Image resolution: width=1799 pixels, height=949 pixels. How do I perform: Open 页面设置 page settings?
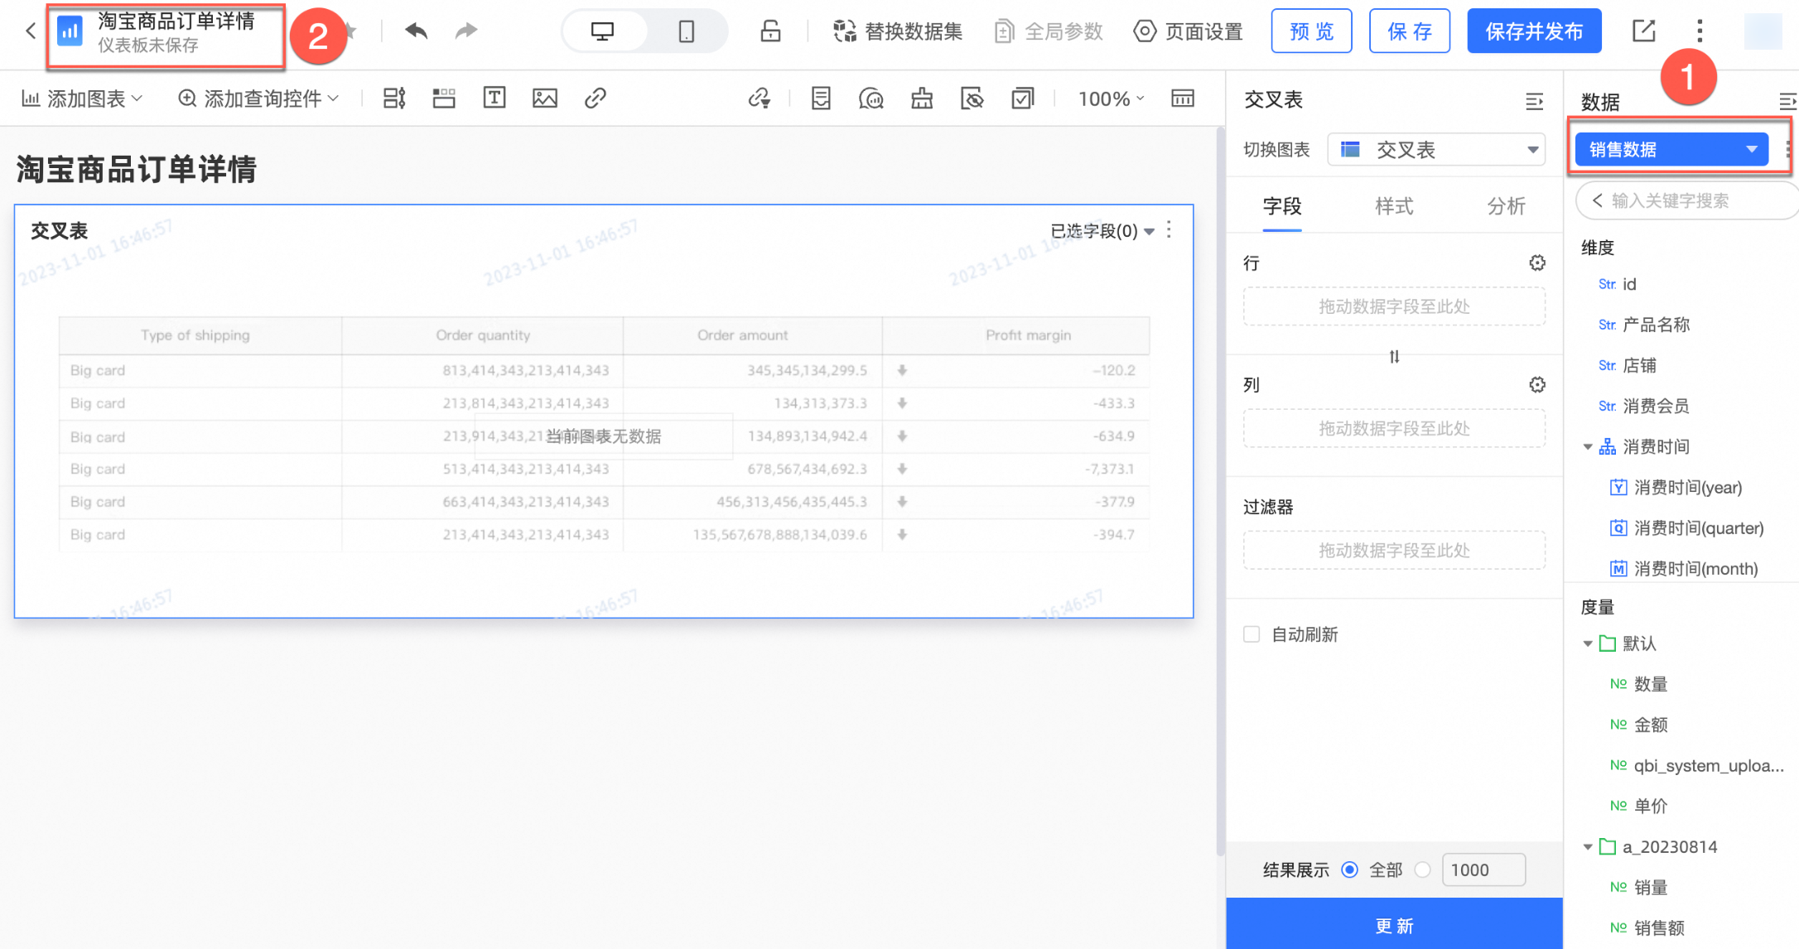(1188, 31)
